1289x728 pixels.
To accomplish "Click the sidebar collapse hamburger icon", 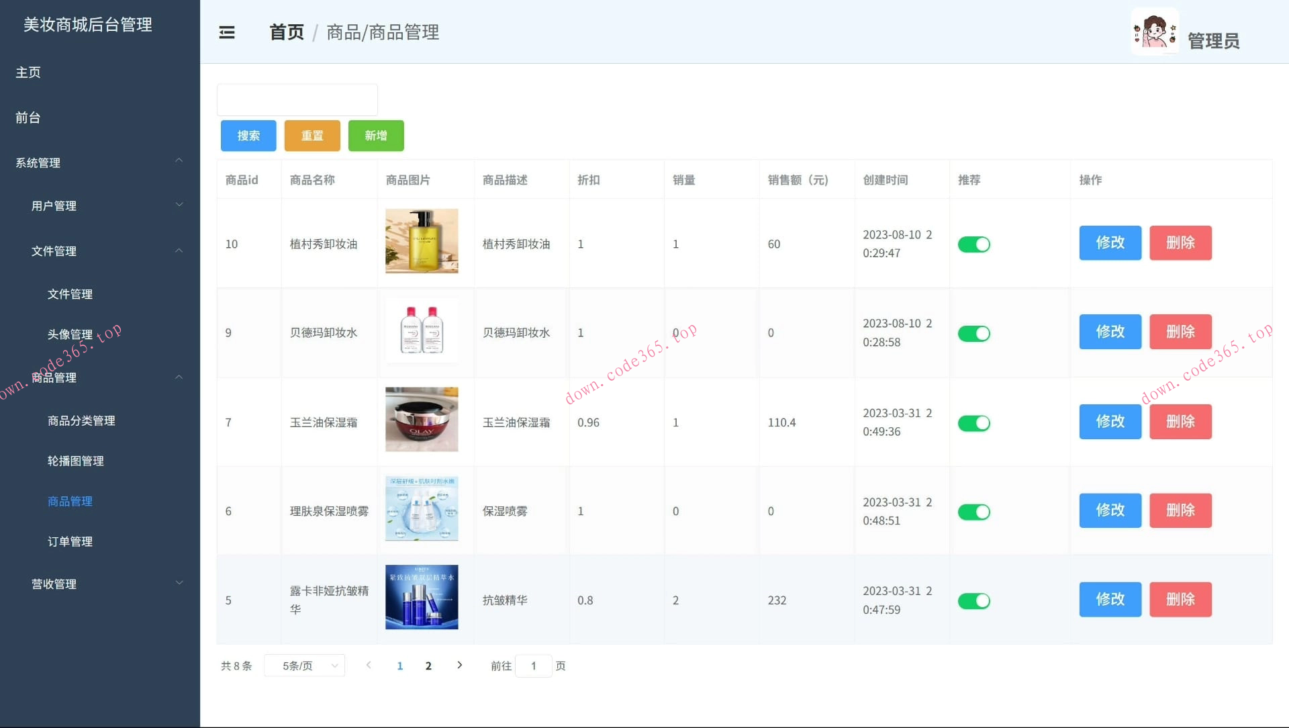I will click(x=226, y=32).
